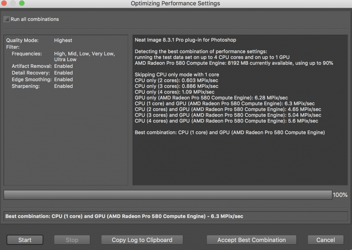Click the Artifact Removal 'Enabled' value
The height and width of the screenshot is (250, 352).
[63, 66]
